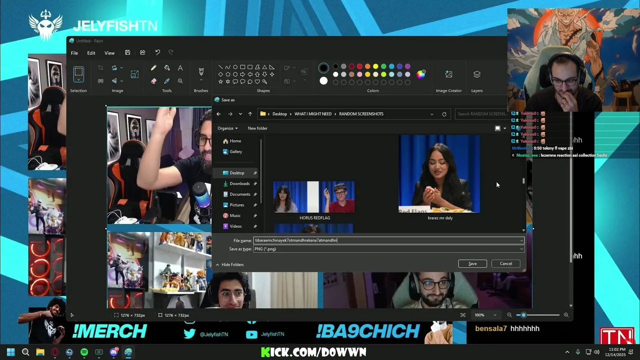Choose the Oval shape
This screenshot has height=360, width=640.
[x=235, y=67]
